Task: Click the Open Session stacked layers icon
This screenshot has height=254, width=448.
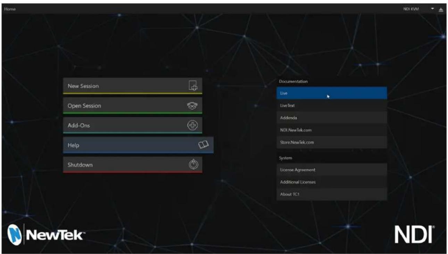Action: pos(193,105)
